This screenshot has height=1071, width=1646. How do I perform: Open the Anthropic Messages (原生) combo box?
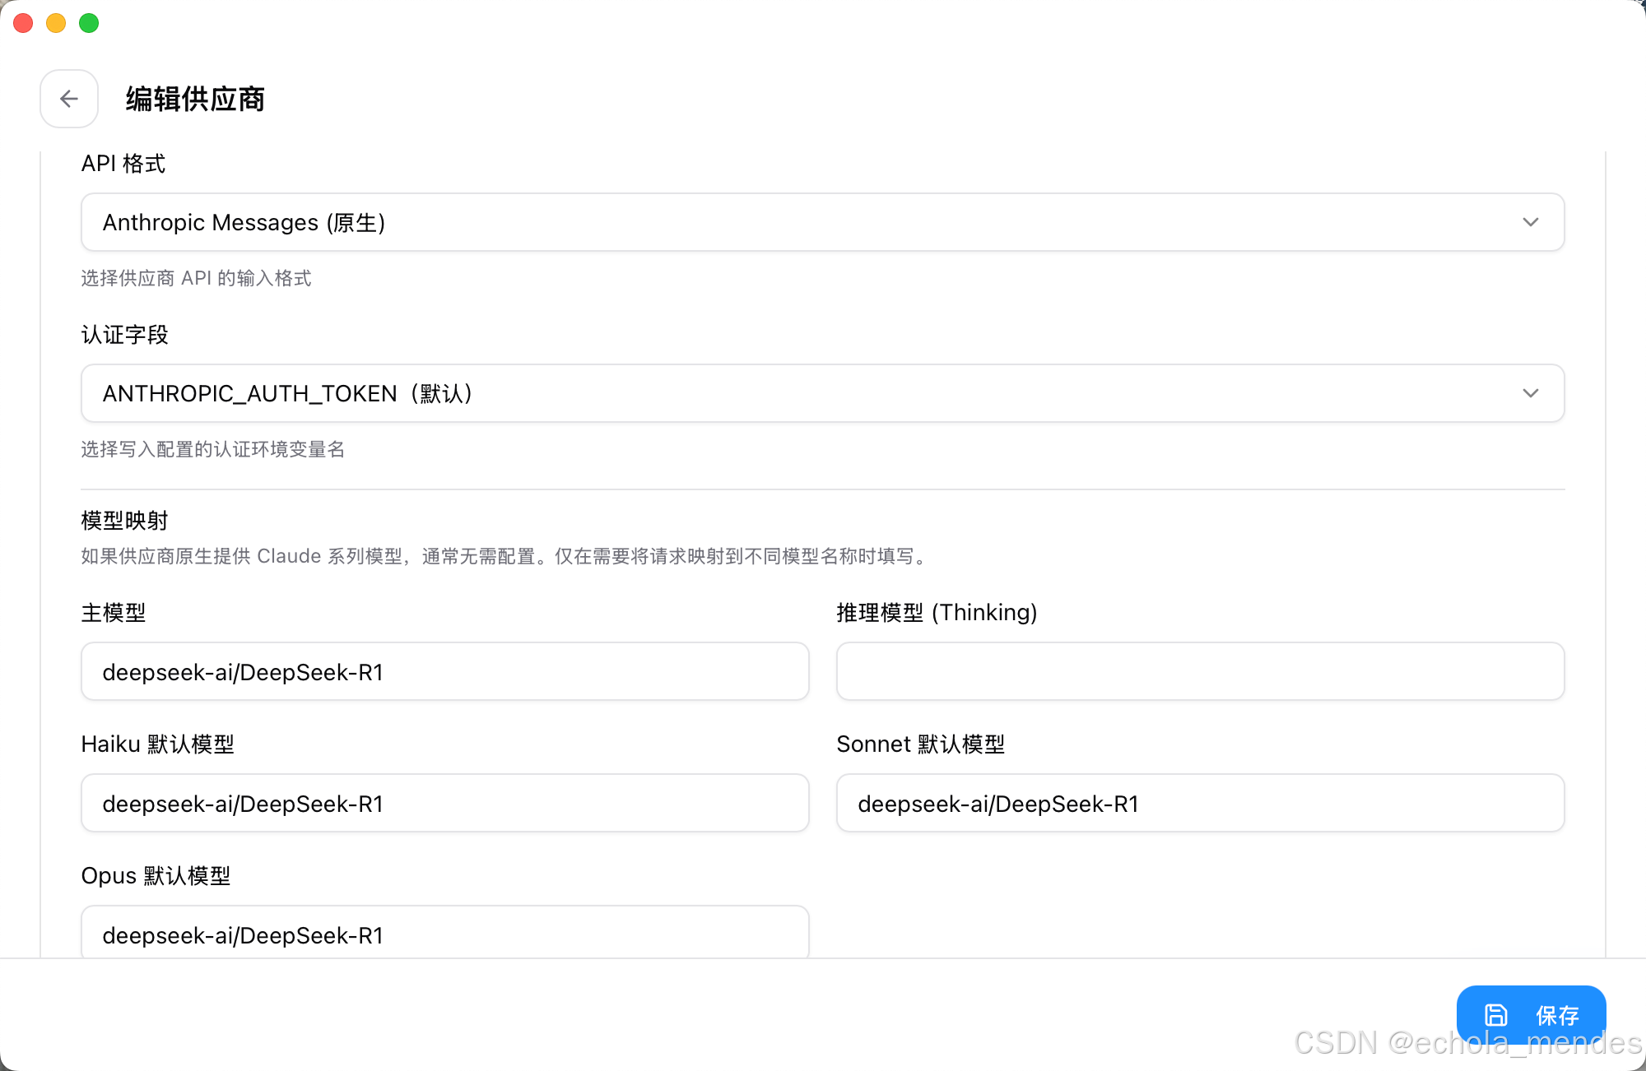coord(741,222)
